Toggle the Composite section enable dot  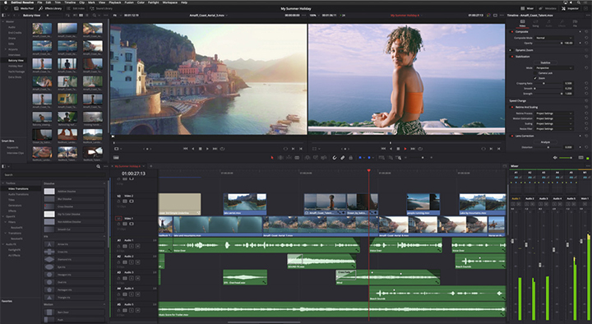[x=512, y=32]
